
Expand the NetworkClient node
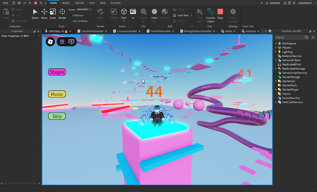(x=276, y=60)
